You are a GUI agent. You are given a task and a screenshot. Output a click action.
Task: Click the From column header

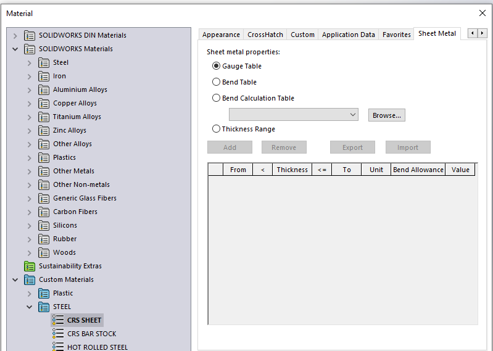[238, 170]
